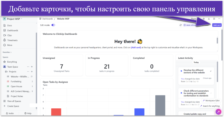
Task: Click the Add card button
Action: tap(217, 25)
